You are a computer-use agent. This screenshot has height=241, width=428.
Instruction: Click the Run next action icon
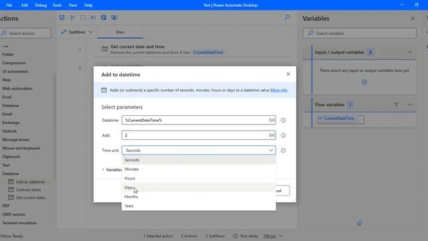tap(93, 17)
